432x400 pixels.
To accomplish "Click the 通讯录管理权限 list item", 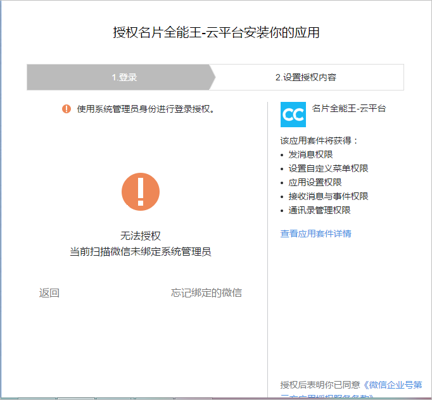I will pyautogui.click(x=319, y=210).
